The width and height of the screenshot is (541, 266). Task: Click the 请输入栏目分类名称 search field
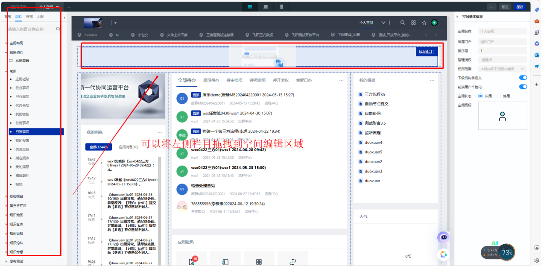(30, 29)
